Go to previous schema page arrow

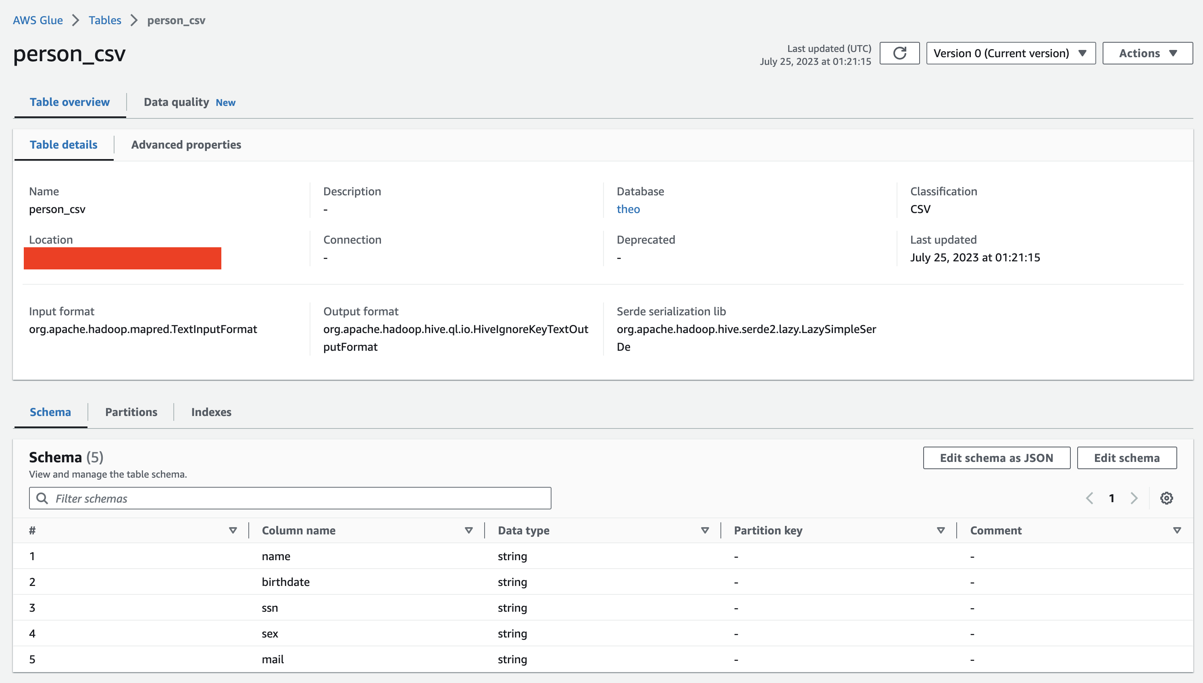[1090, 498]
